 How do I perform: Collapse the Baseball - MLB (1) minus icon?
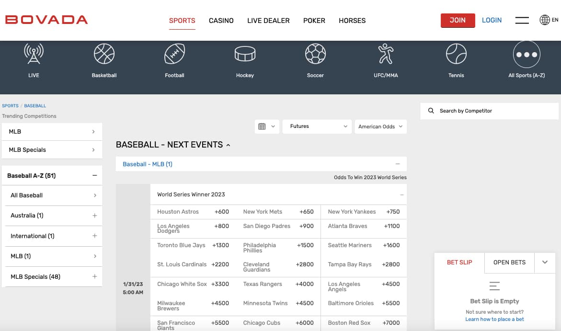398,164
